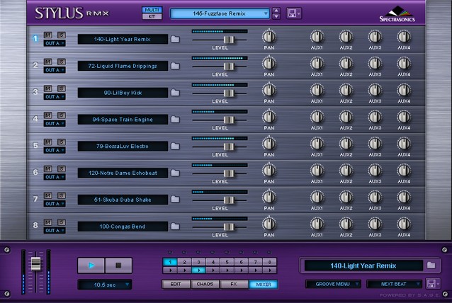
Task: Mute part 6 with its M button
Action: 48,168
